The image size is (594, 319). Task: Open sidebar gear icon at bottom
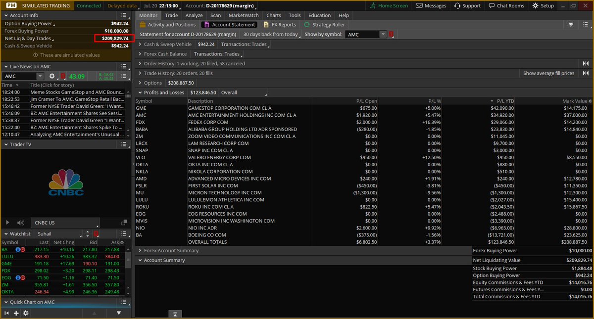[26, 313]
